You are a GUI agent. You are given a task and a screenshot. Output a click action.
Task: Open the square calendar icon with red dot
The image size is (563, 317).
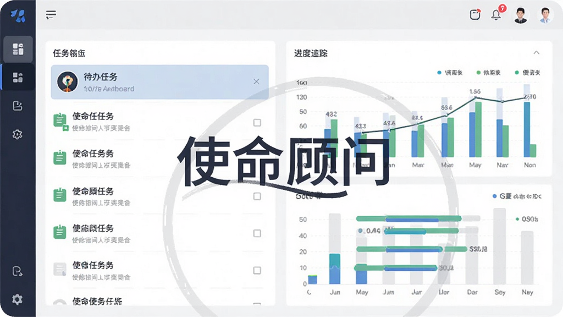pos(475,15)
